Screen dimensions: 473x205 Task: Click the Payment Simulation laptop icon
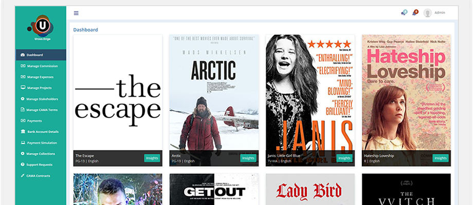tap(23, 143)
